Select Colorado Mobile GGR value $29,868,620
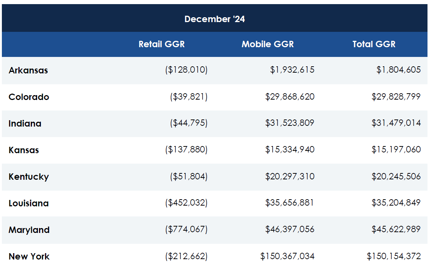Screen dimensions: 429x270 (290, 97)
